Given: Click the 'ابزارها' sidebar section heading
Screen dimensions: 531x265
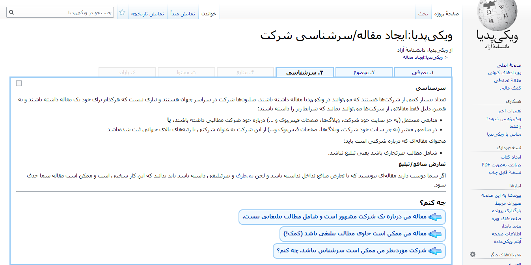Looking at the screenshot, I should (x=515, y=185).
